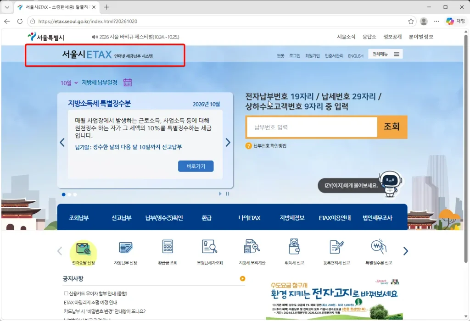
Task: Click the 전자고지 water bill banner
Action: pos(334,299)
